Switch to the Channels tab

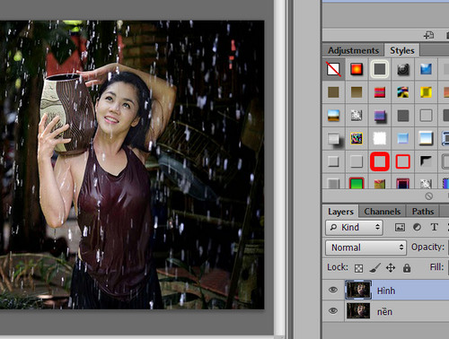383,212
